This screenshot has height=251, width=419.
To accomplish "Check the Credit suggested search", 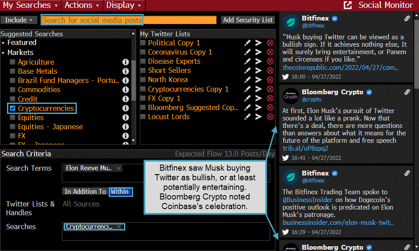I will pyautogui.click(x=12, y=99).
